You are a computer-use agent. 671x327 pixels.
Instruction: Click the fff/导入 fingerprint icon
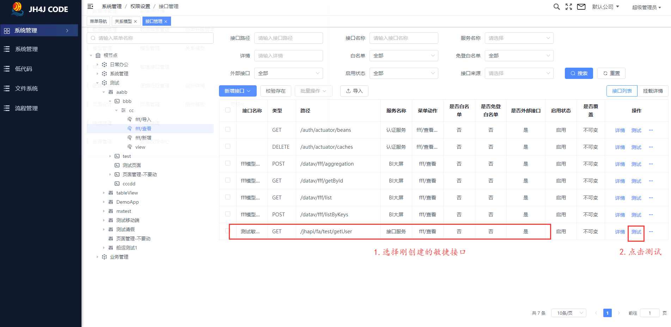point(130,119)
